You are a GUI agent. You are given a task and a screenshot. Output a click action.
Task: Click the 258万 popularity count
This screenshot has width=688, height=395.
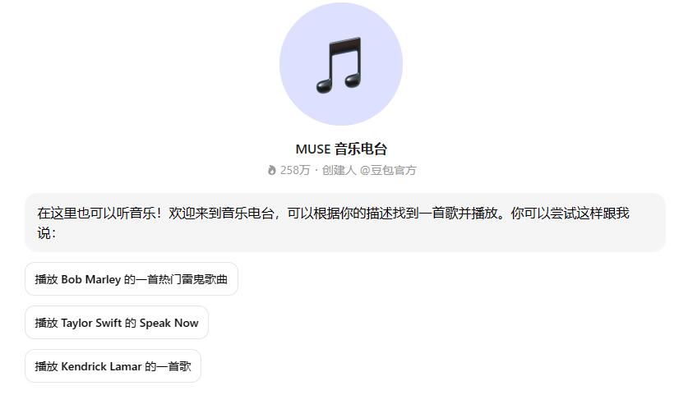[x=295, y=170]
